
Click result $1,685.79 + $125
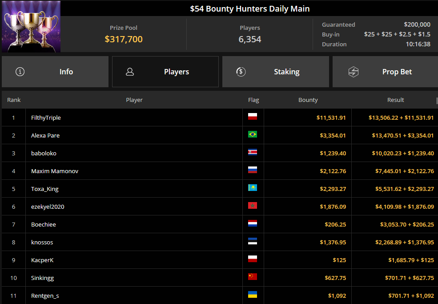411,260
